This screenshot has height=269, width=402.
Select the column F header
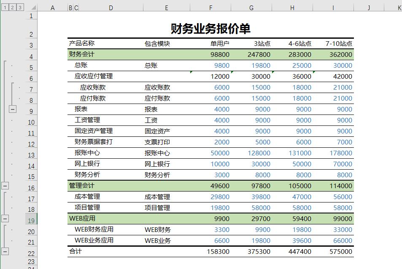click(210, 7)
